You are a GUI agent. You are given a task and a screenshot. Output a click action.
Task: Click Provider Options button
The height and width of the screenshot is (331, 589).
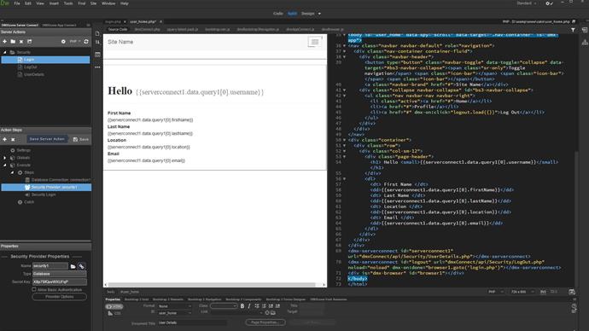coord(60,297)
